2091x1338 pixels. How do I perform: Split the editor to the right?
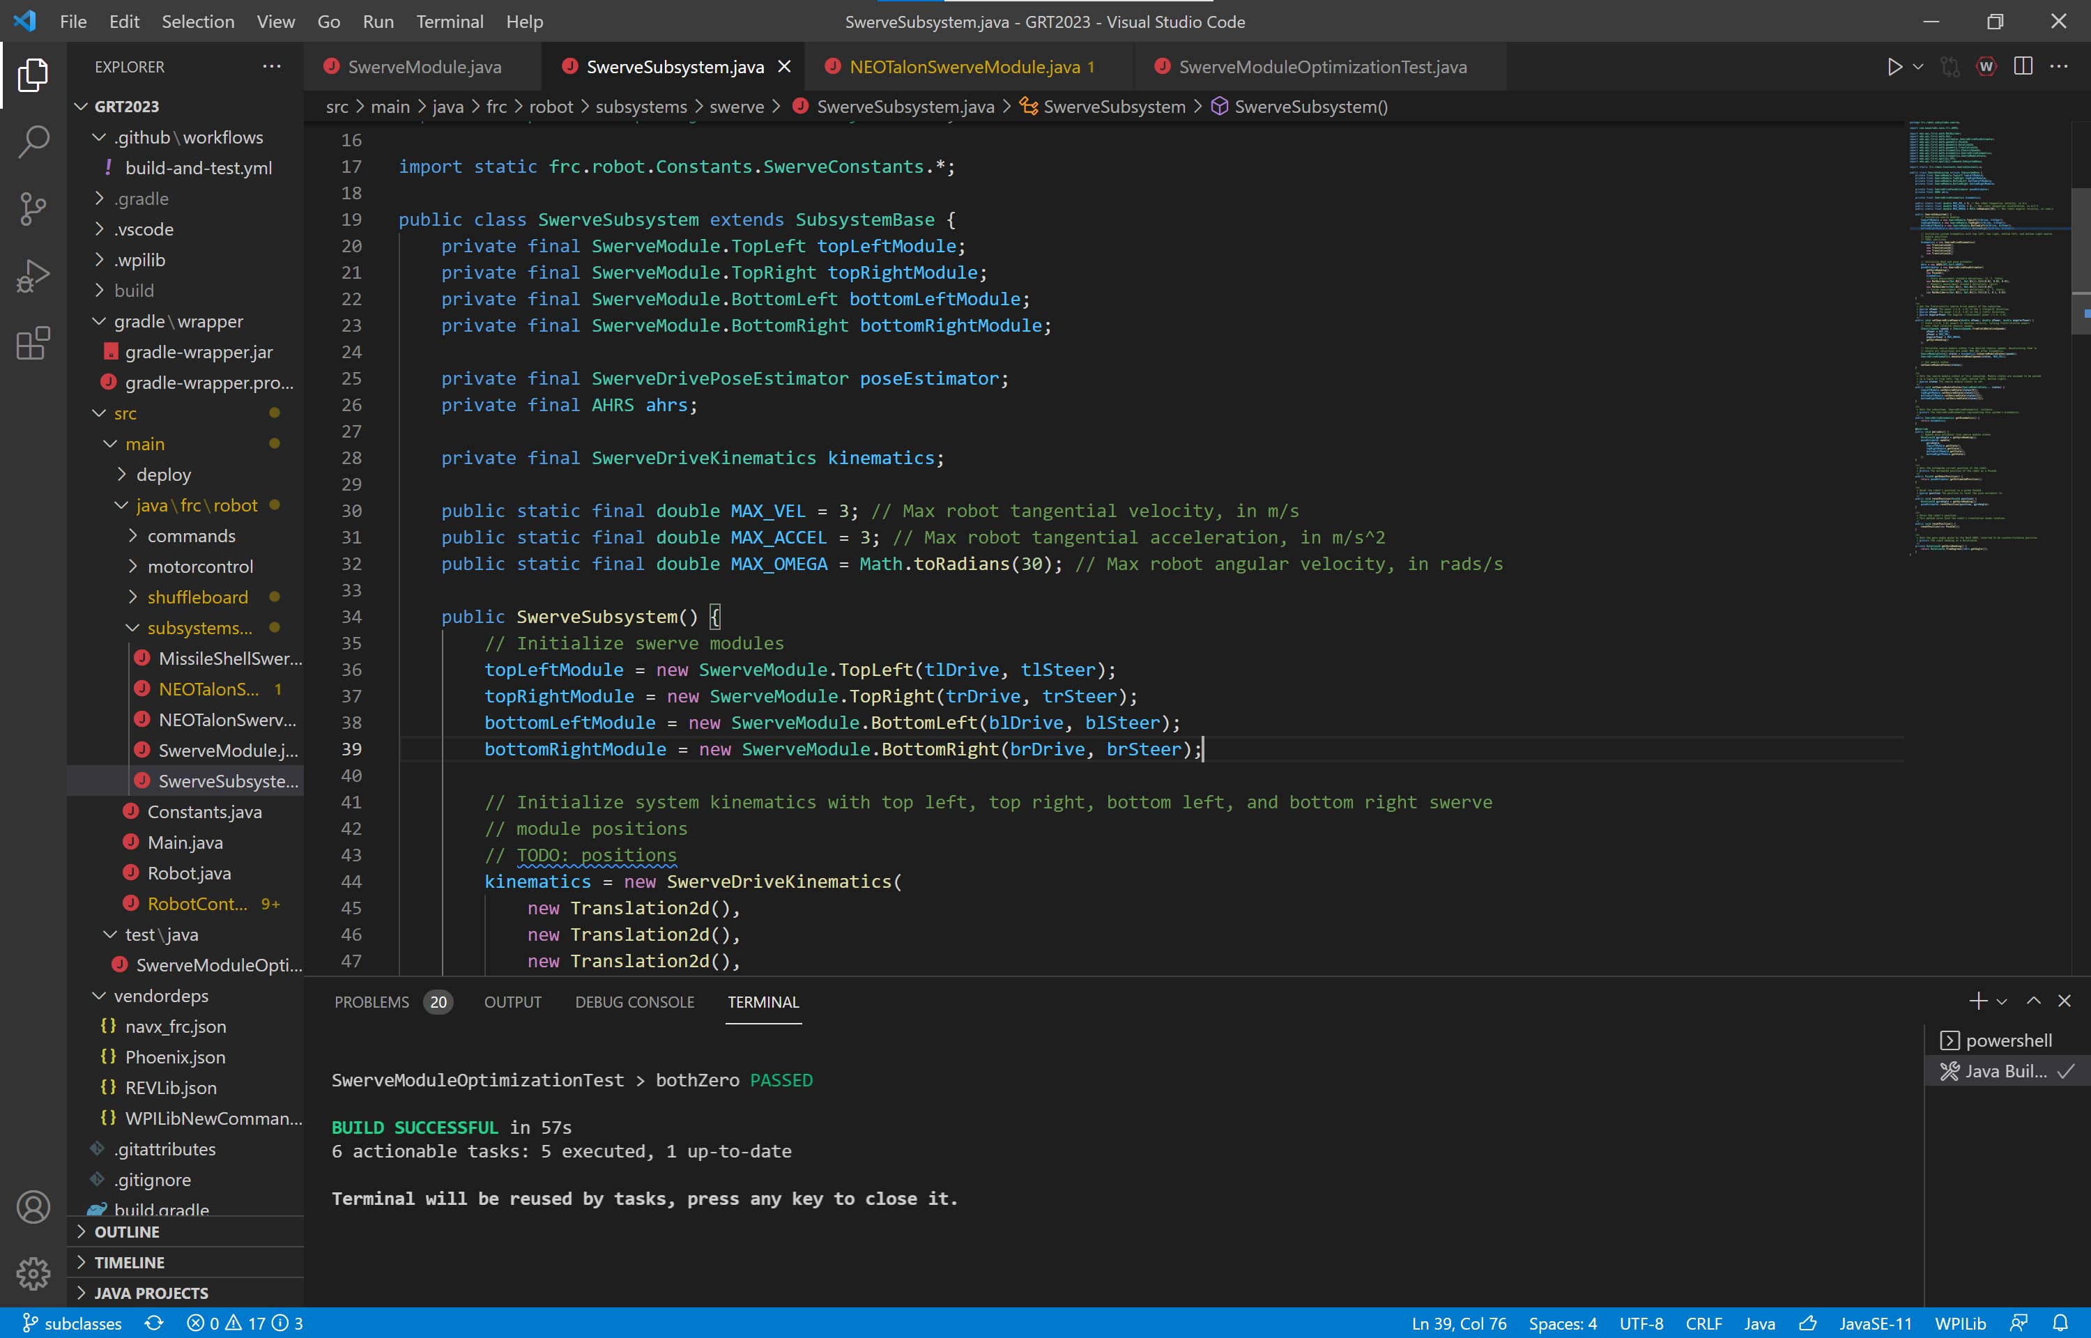[2023, 67]
